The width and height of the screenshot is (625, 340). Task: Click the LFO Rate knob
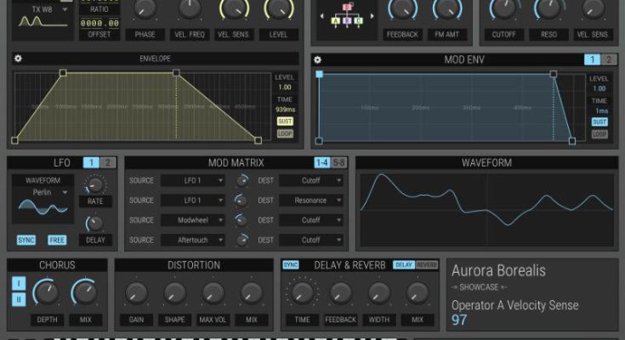click(x=94, y=184)
